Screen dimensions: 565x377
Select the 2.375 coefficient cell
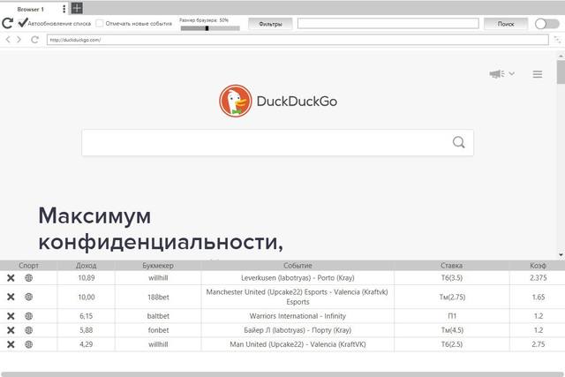538,278
